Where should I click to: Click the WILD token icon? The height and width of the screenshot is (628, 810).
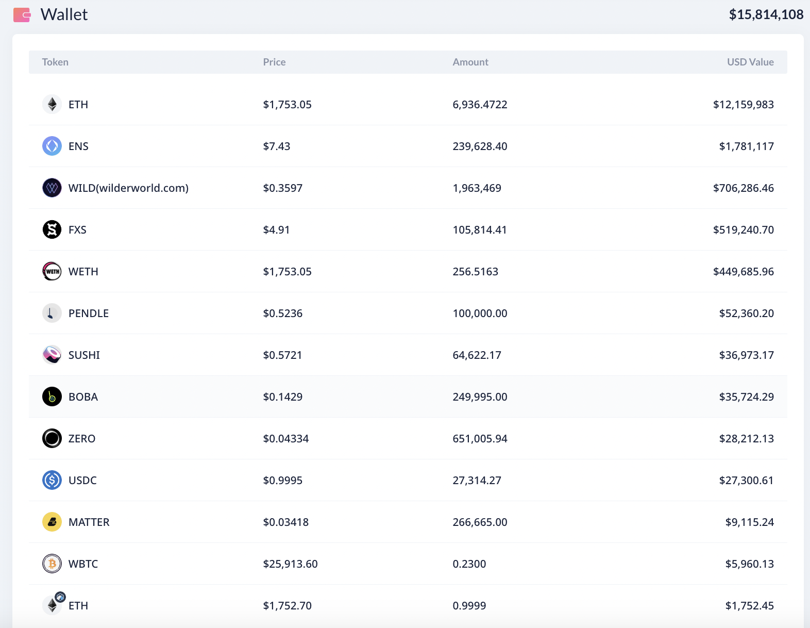pyautogui.click(x=52, y=188)
